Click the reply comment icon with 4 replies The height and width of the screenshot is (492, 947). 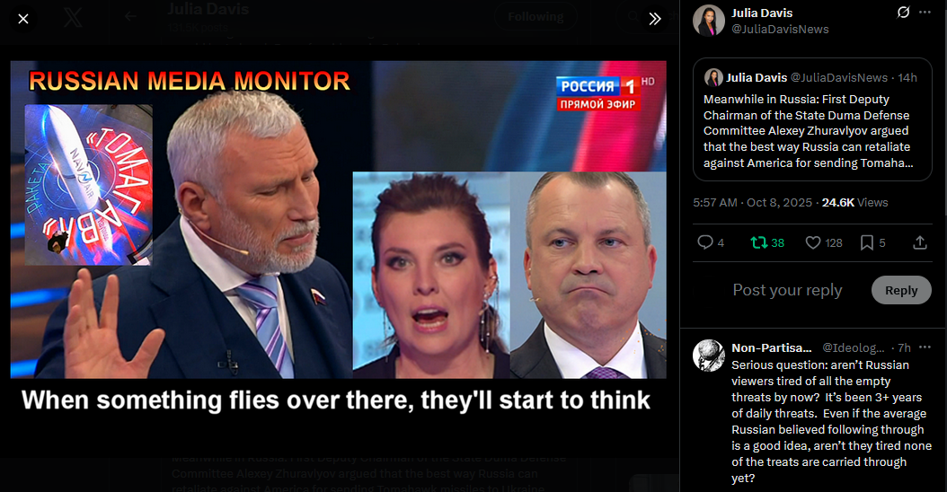(704, 242)
